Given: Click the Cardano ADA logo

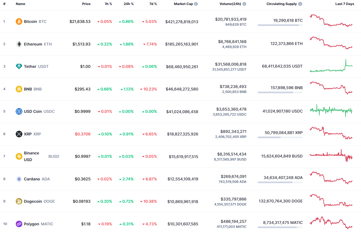Looking at the screenshot, I should 18,179.
